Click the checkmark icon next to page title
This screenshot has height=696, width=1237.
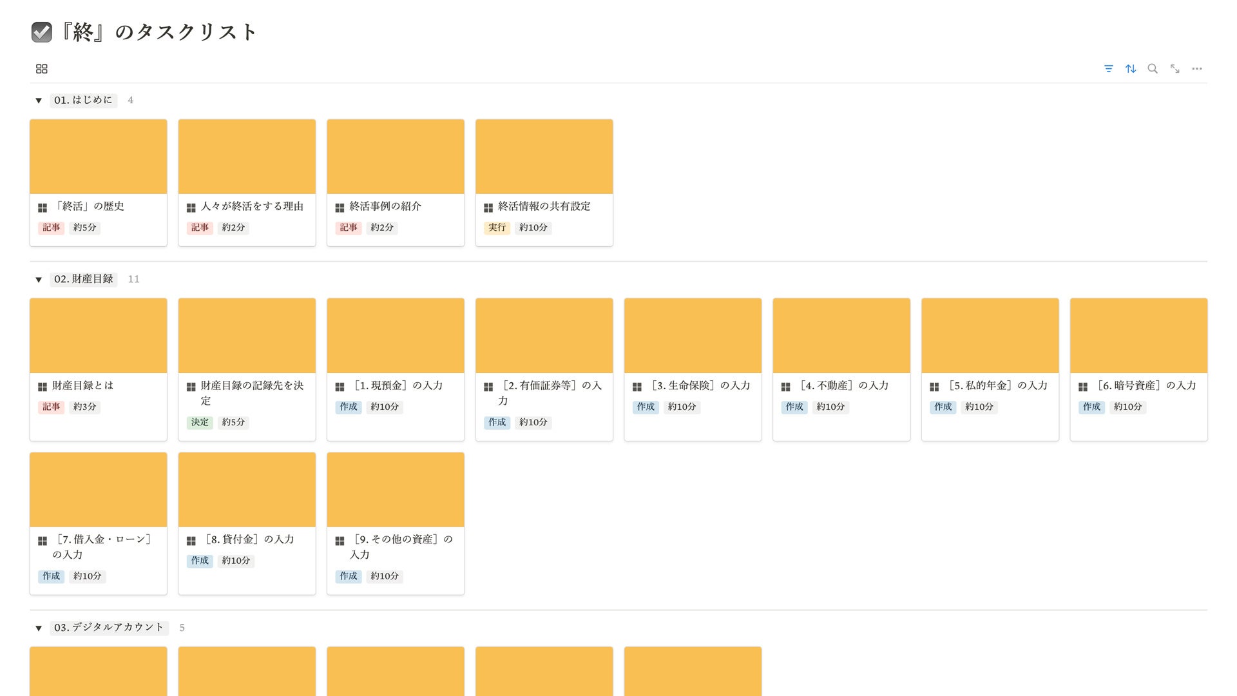(x=42, y=32)
